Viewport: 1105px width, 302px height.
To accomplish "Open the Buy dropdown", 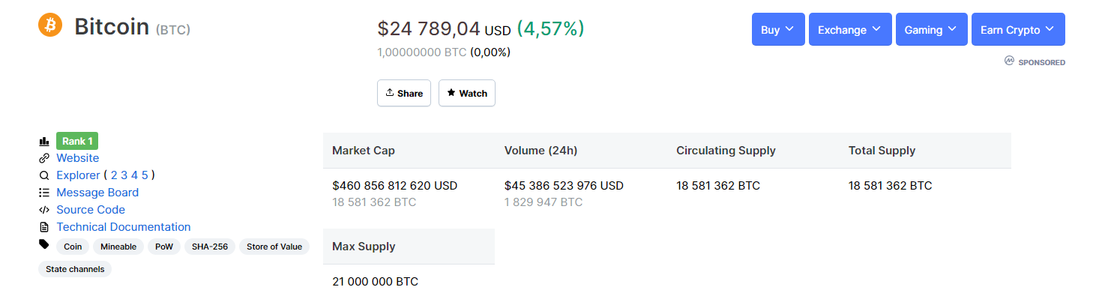I will click(778, 29).
